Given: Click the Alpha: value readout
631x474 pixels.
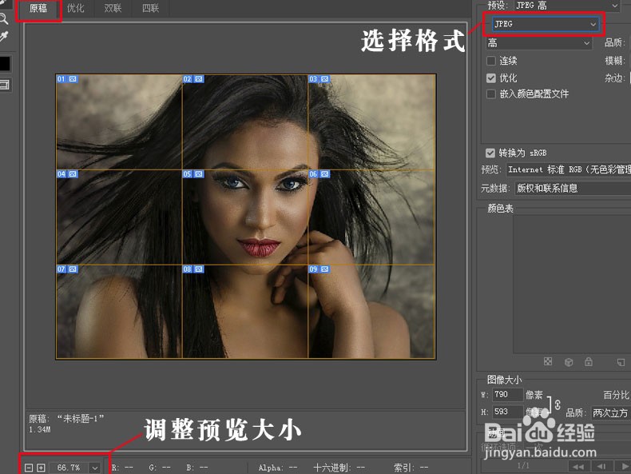Looking at the screenshot, I should 278,468.
